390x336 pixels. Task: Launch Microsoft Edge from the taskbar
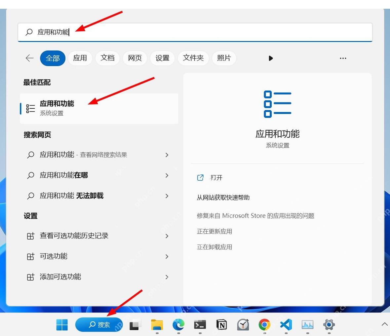(178, 324)
